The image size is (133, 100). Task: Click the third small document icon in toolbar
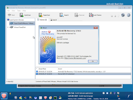118,16
